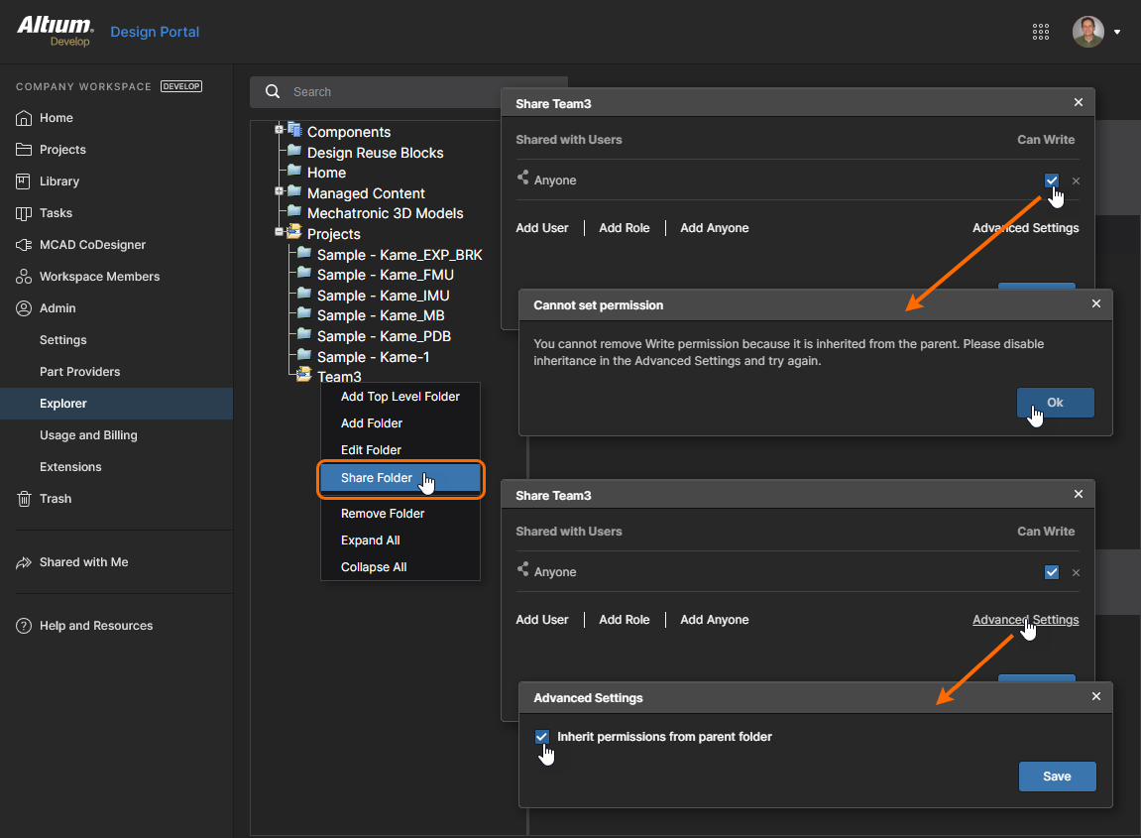Viewport: 1141px width, 838px height.
Task: Click the Tasks icon in sidebar
Action: [x=24, y=213]
